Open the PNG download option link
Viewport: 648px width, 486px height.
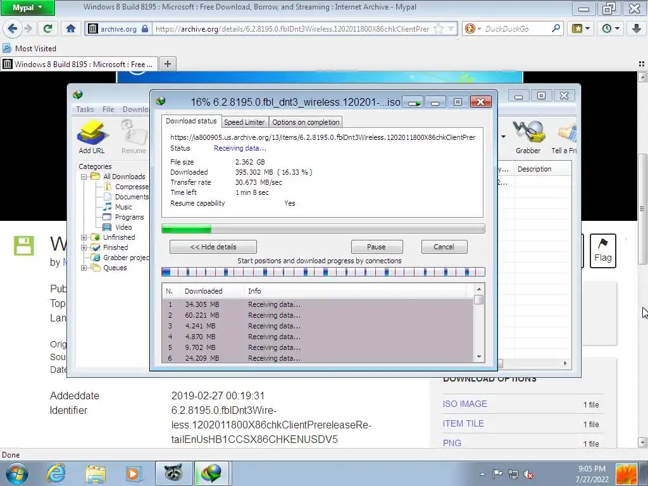(x=452, y=442)
